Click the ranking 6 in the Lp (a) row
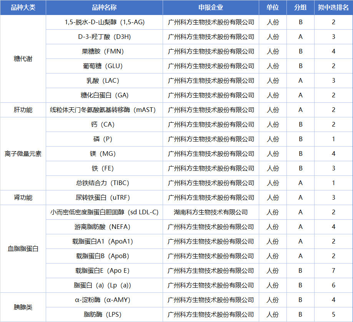 tap(333, 285)
